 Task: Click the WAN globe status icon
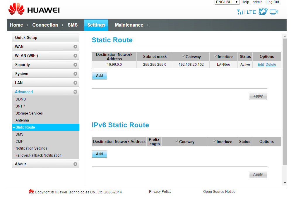263,12
